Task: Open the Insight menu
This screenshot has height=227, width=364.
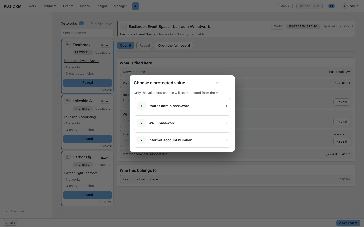Action: (102, 6)
